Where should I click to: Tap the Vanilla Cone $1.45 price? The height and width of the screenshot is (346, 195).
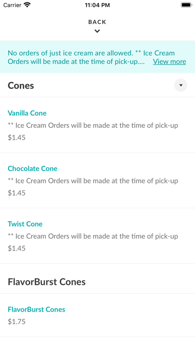[x=16, y=138]
